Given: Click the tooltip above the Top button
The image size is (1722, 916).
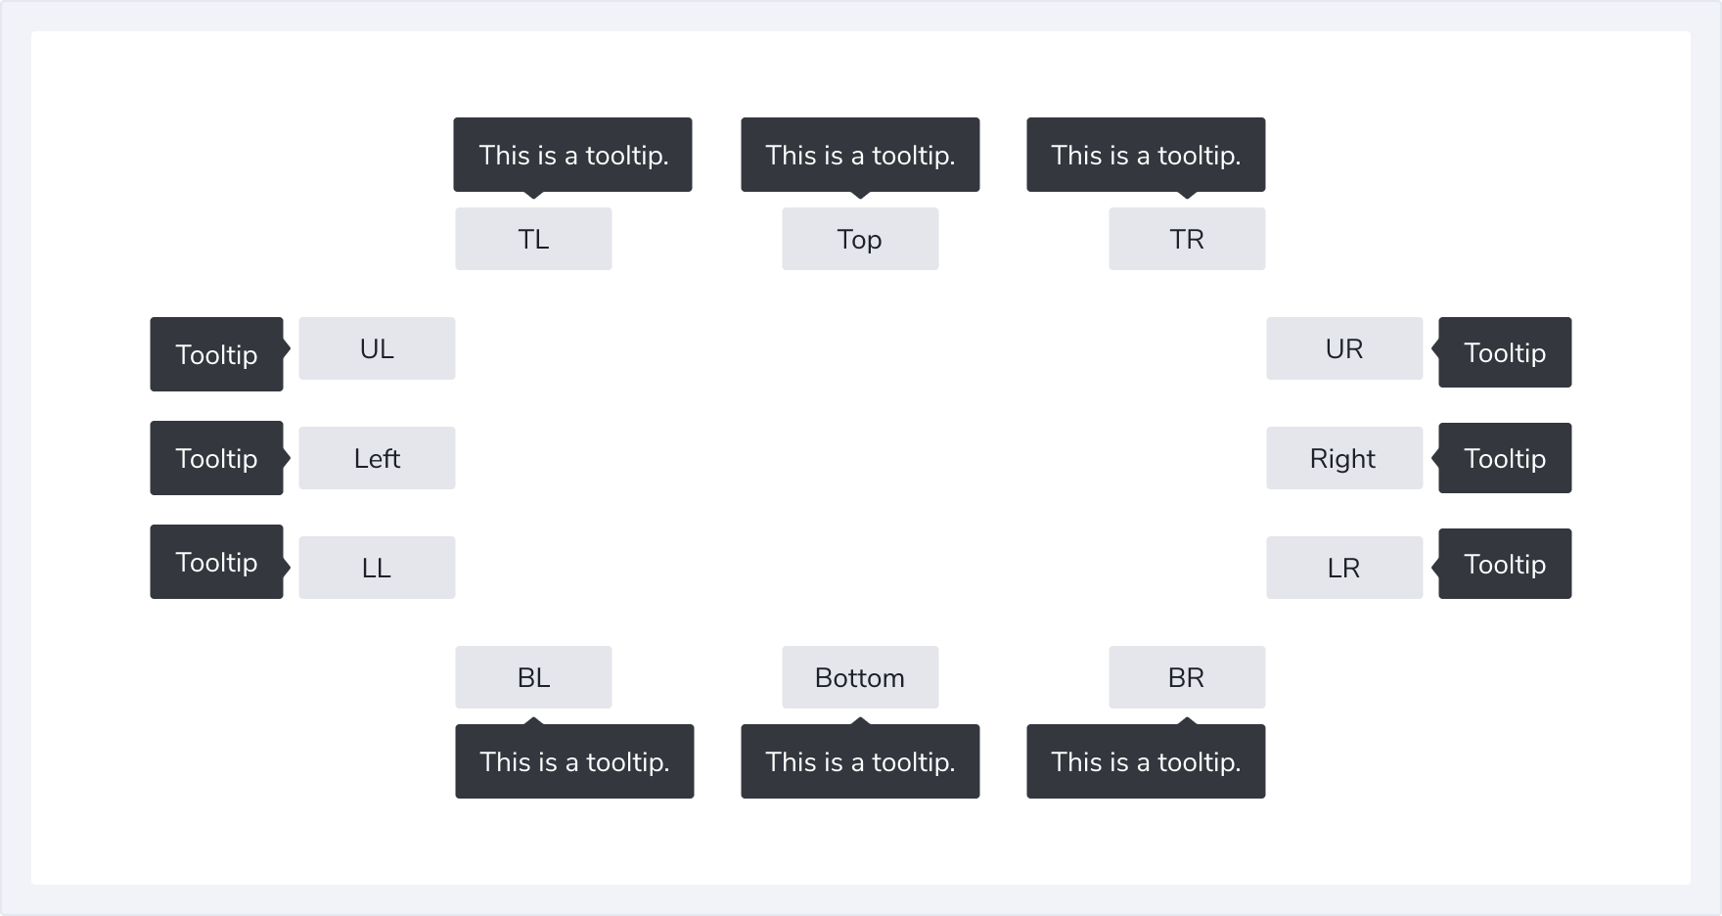Looking at the screenshot, I should [860, 155].
